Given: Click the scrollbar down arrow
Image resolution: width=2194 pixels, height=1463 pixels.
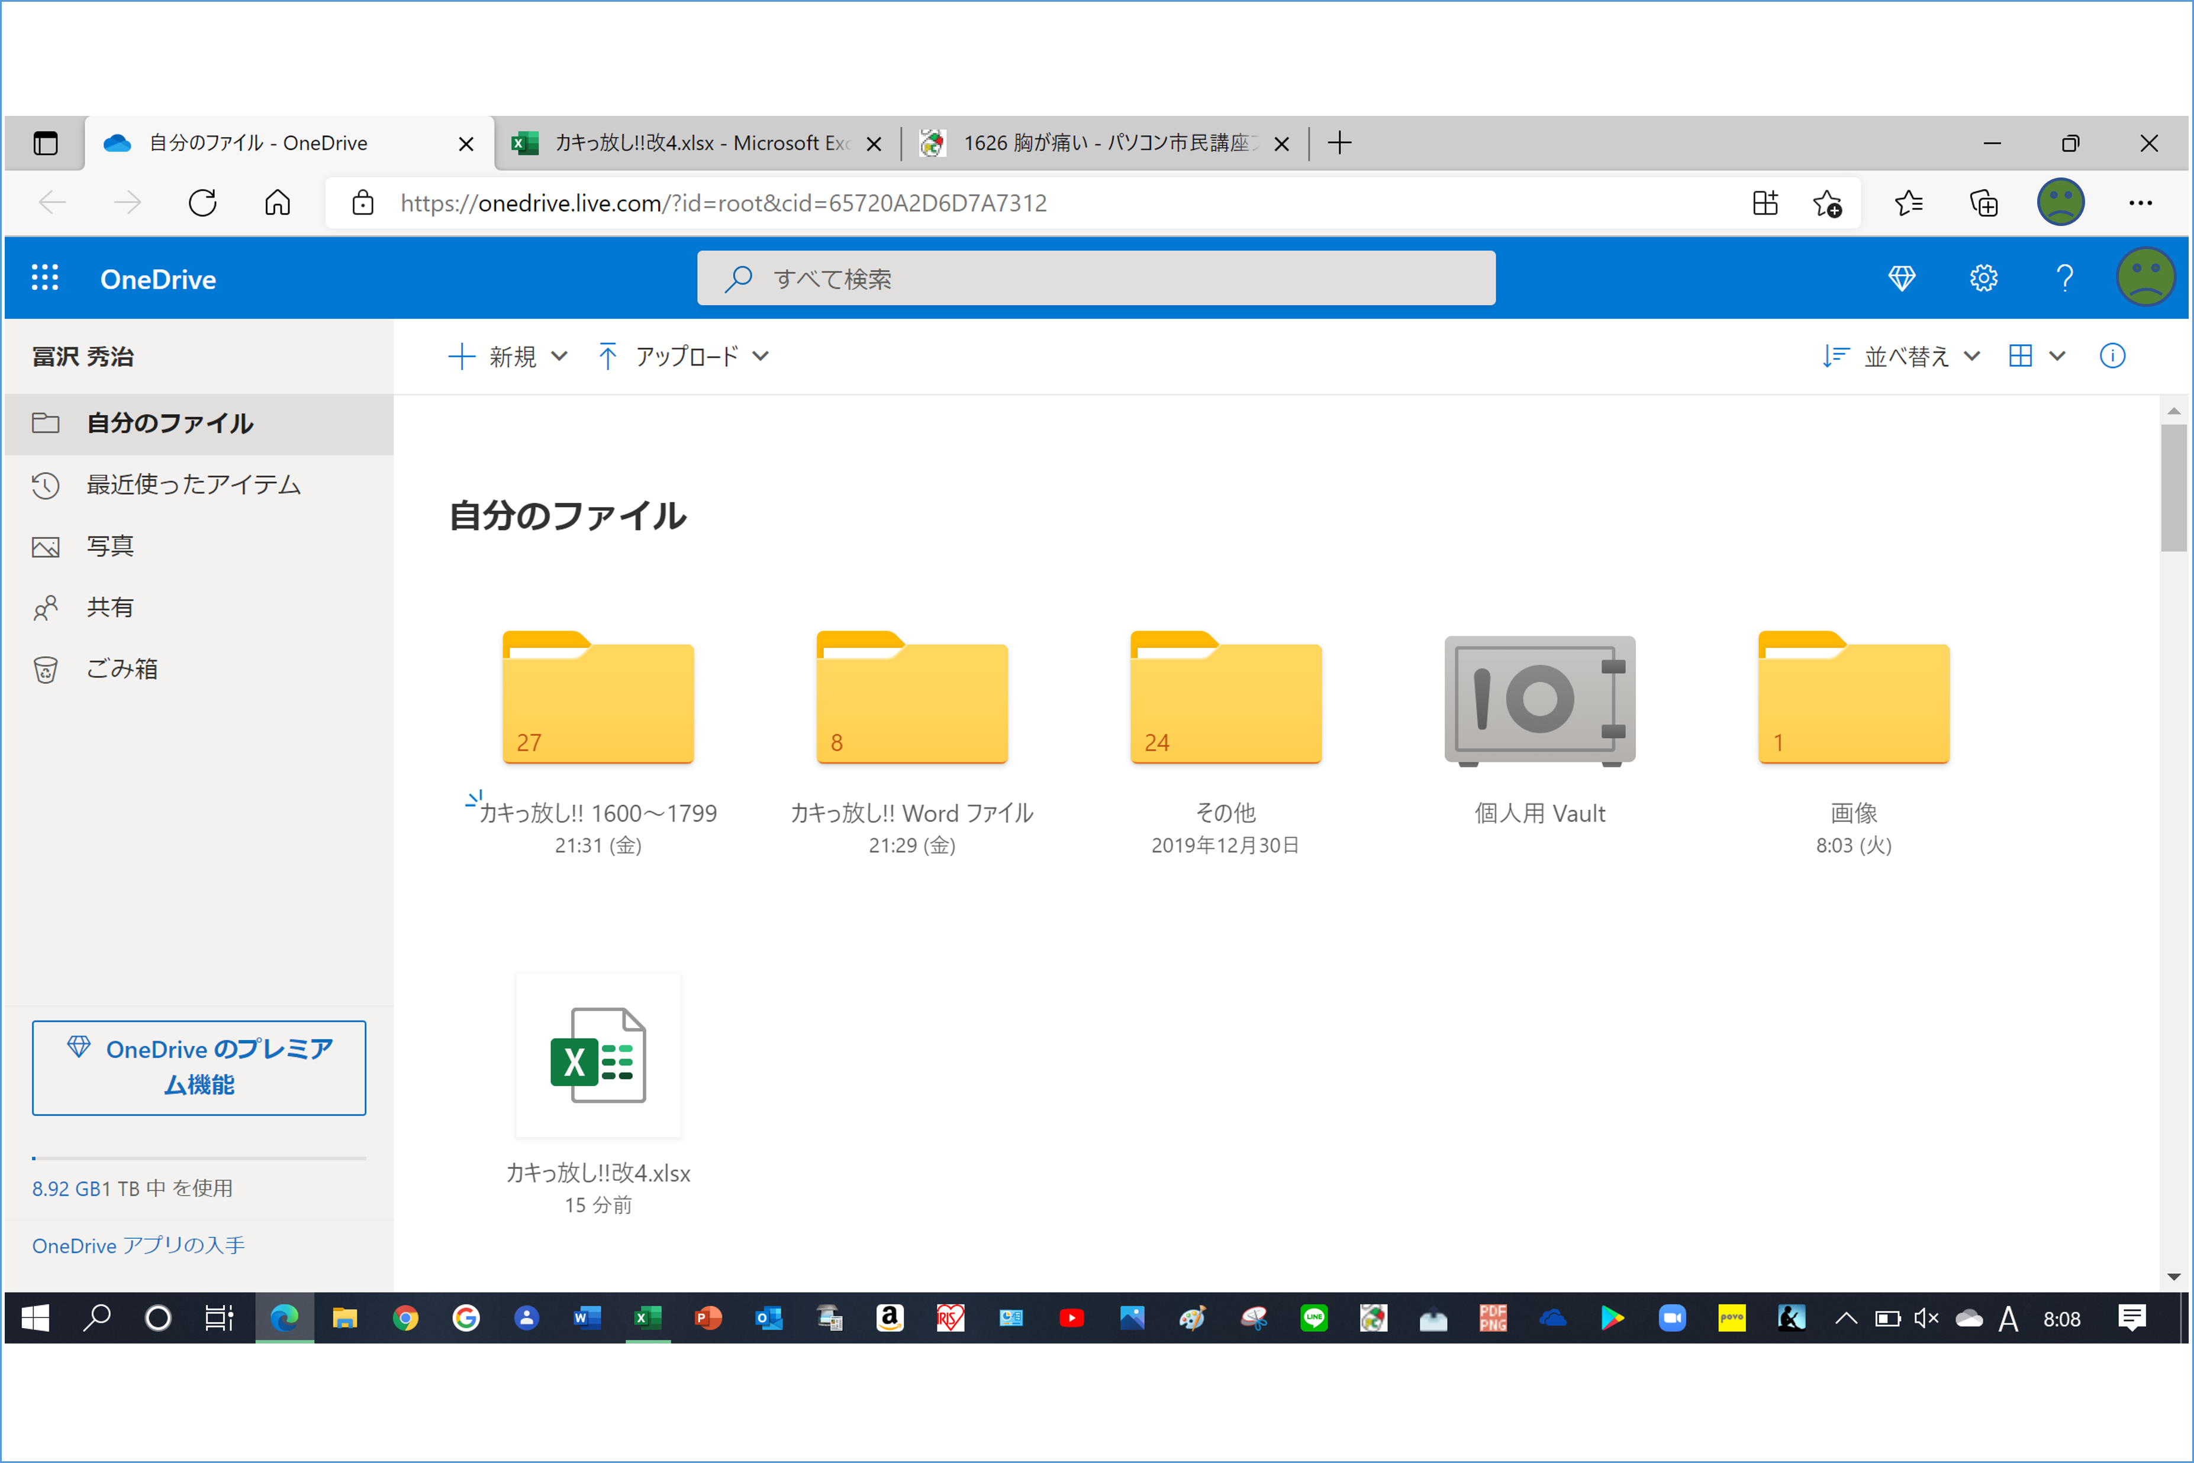Looking at the screenshot, I should pos(2173,1277).
